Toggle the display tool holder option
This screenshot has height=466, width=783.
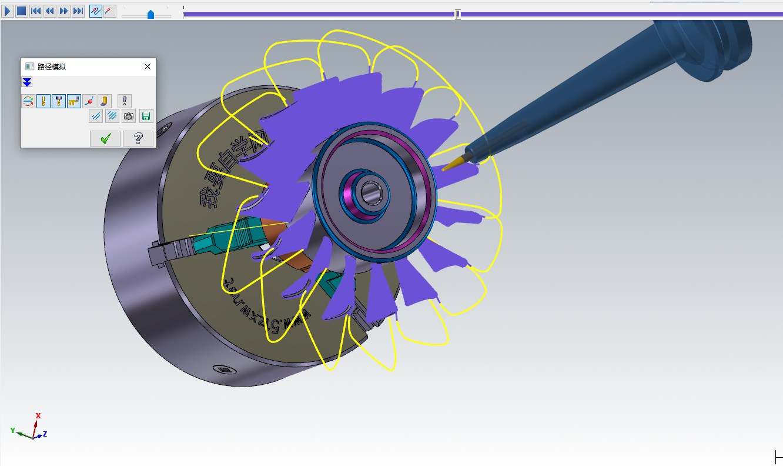point(59,101)
